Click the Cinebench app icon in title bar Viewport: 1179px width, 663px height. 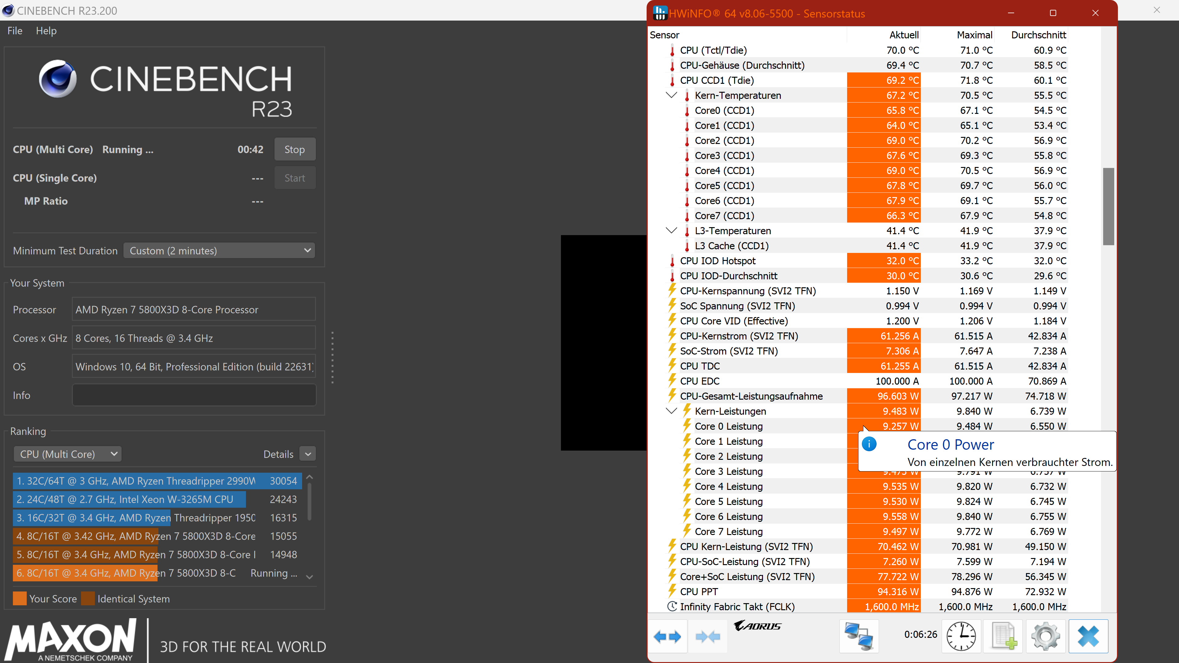pyautogui.click(x=8, y=10)
